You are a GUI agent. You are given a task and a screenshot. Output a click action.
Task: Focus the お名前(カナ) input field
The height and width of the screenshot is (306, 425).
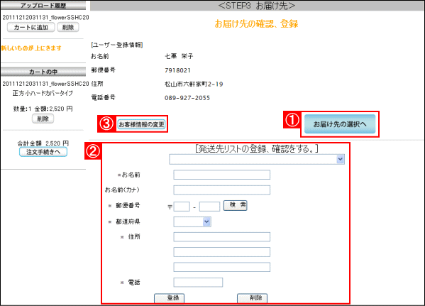[221, 190]
